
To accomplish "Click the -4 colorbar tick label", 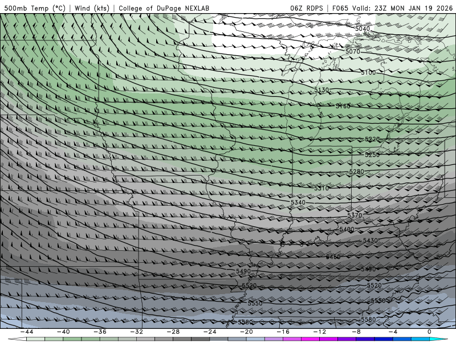I will click(393, 332).
